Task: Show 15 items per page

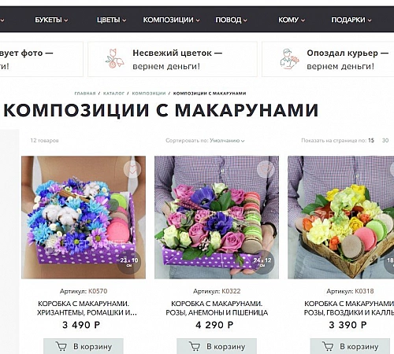Action: (371, 140)
